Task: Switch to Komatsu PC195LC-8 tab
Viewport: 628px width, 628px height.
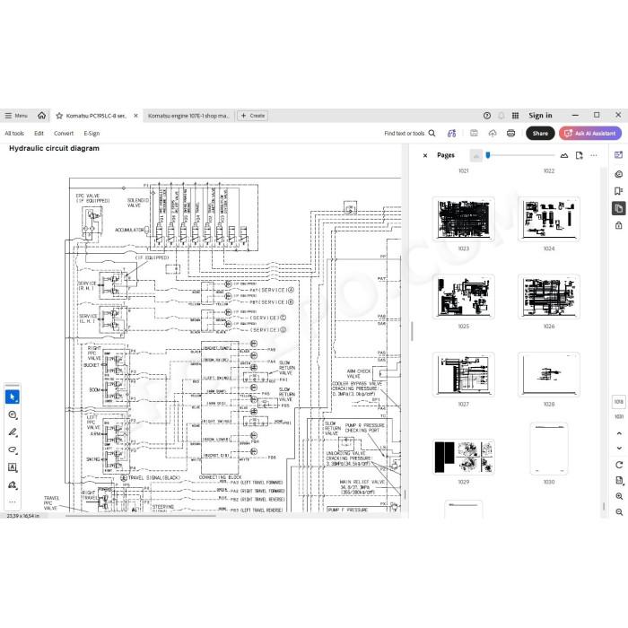Action: pos(96,116)
